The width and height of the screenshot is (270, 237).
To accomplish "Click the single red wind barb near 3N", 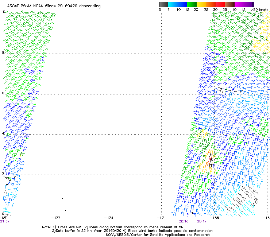I will pos(210,160).
